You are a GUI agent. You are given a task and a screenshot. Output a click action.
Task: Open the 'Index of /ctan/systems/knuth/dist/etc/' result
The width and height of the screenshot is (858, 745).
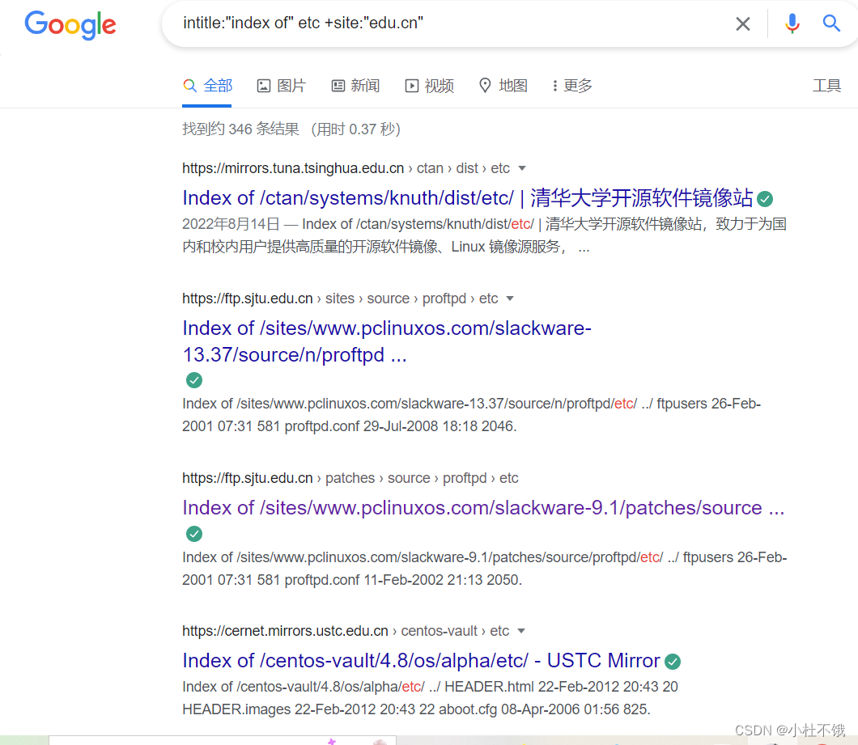click(468, 198)
